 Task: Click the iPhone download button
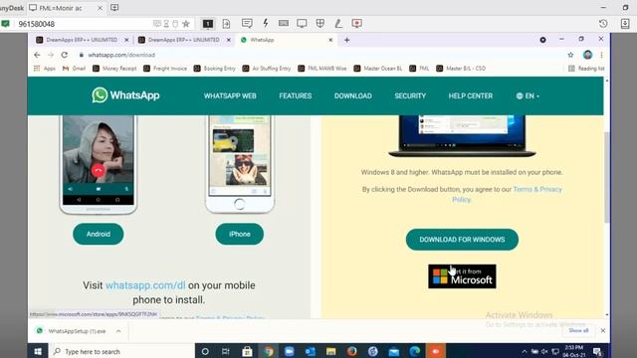[239, 234]
